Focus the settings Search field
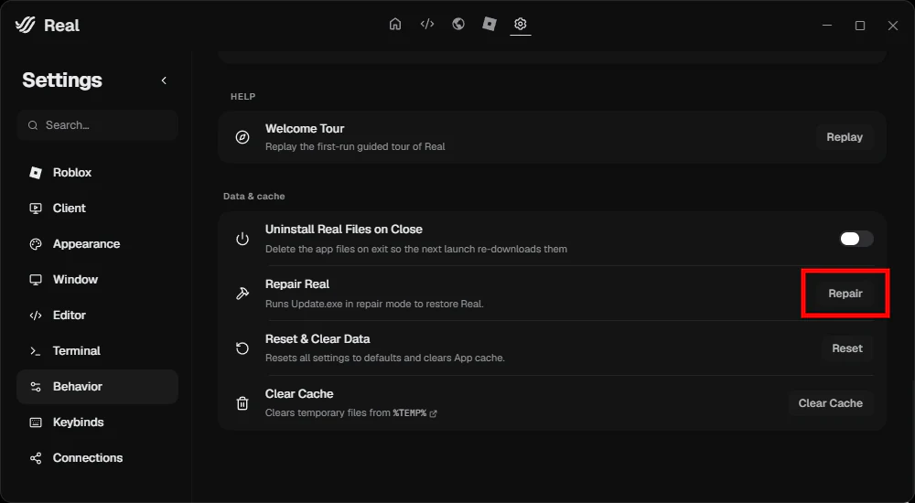The width and height of the screenshot is (915, 503). 98,125
